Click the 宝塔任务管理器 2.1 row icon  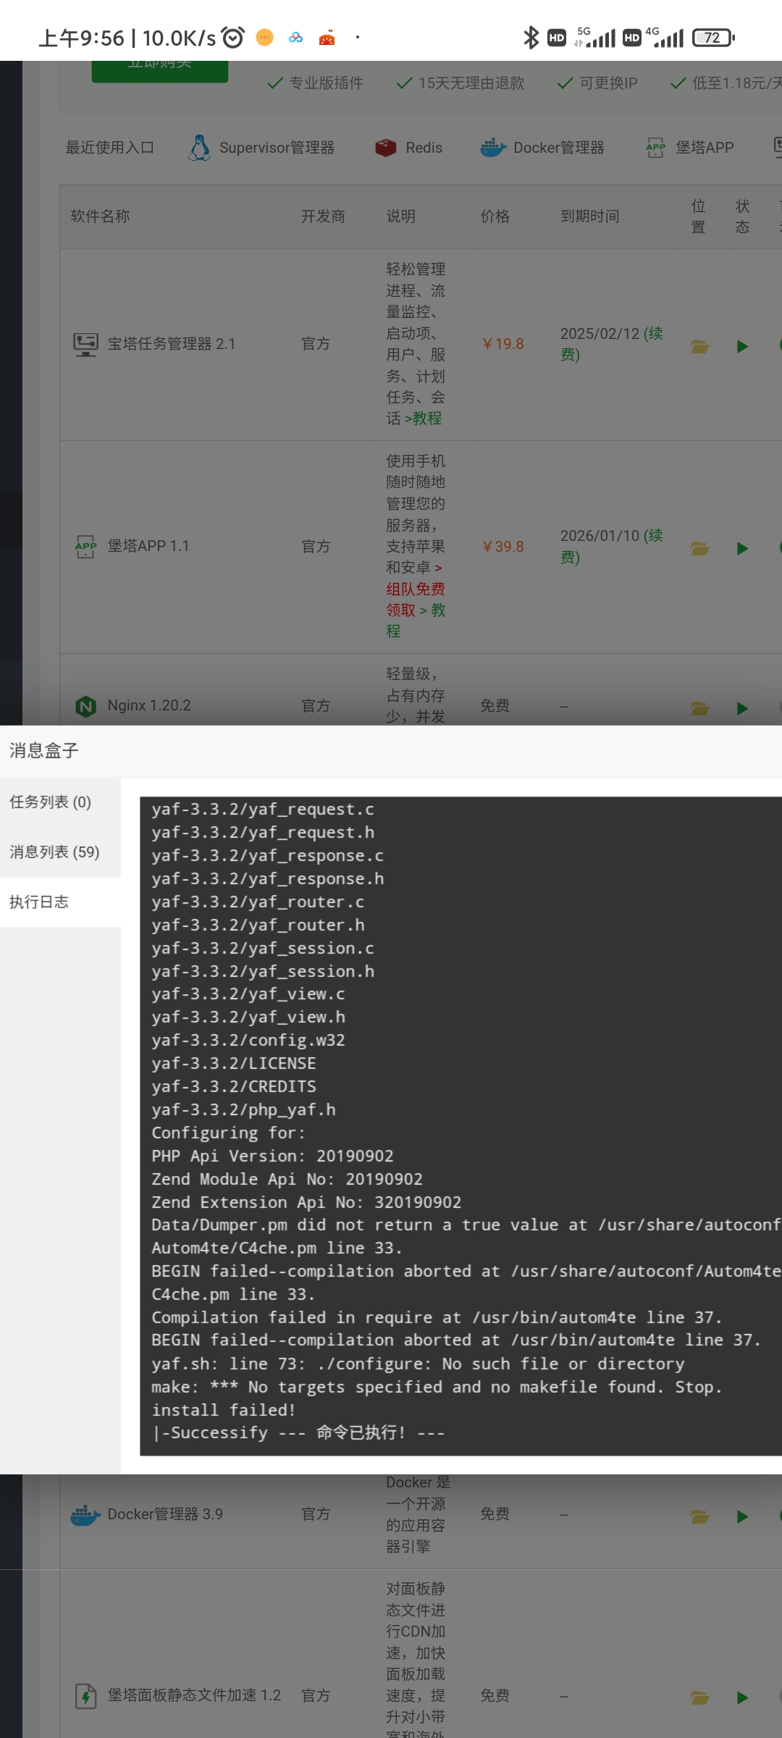click(85, 344)
